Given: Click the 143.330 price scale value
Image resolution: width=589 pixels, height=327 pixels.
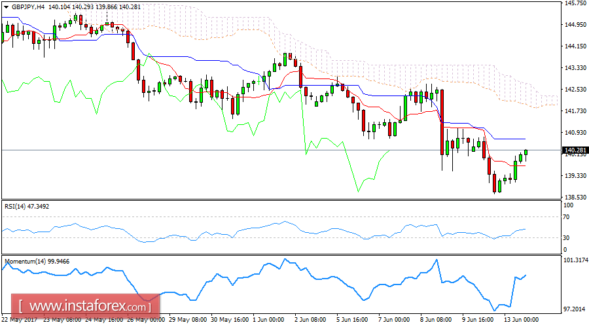Looking at the screenshot, I should (x=575, y=67).
